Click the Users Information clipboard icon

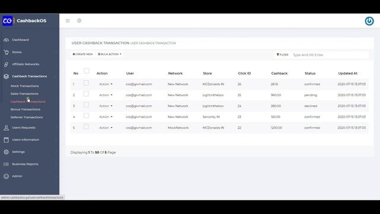(x=7, y=140)
